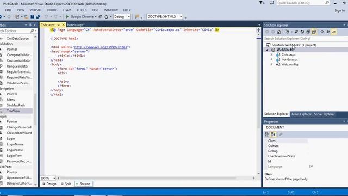Screen dimensions: 348x196
Task: Click the green Start debugging arrow
Action: (67, 17)
